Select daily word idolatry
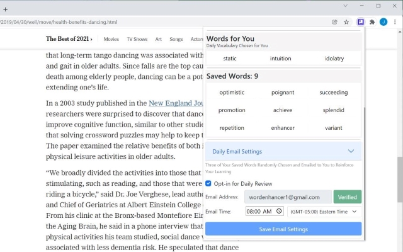The width and height of the screenshot is (403, 252). click(x=334, y=59)
